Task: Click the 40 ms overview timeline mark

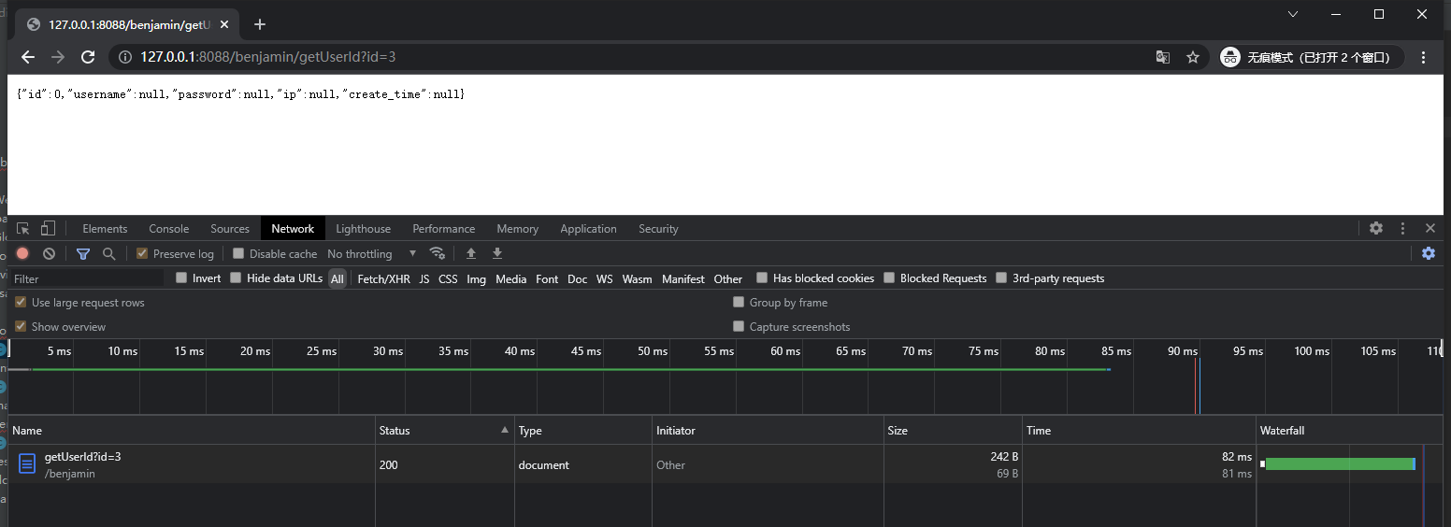Action: click(x=520, y=351)
